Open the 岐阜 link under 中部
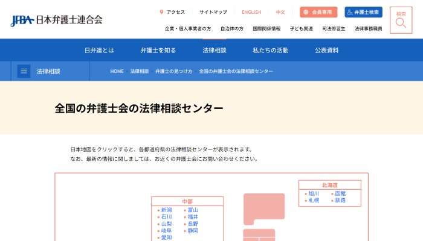The height and width of the screenshot is (241, 423). click(166, 231)
